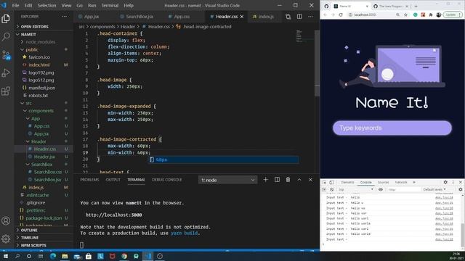The height and width of the screenshot is (261, 465).
Task: Open a new Chrome tab
Action: (416, 6)
